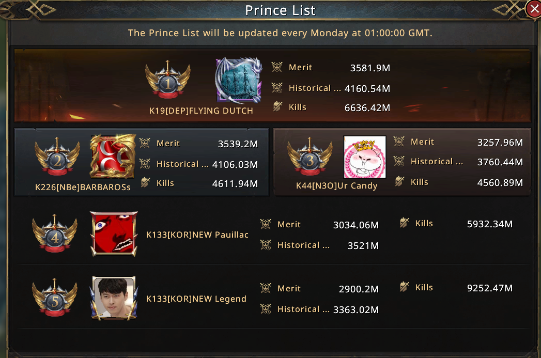Screen dimensions: 541x358
Task: Click the rank 5 medal badge
Action: coord(55,301)
